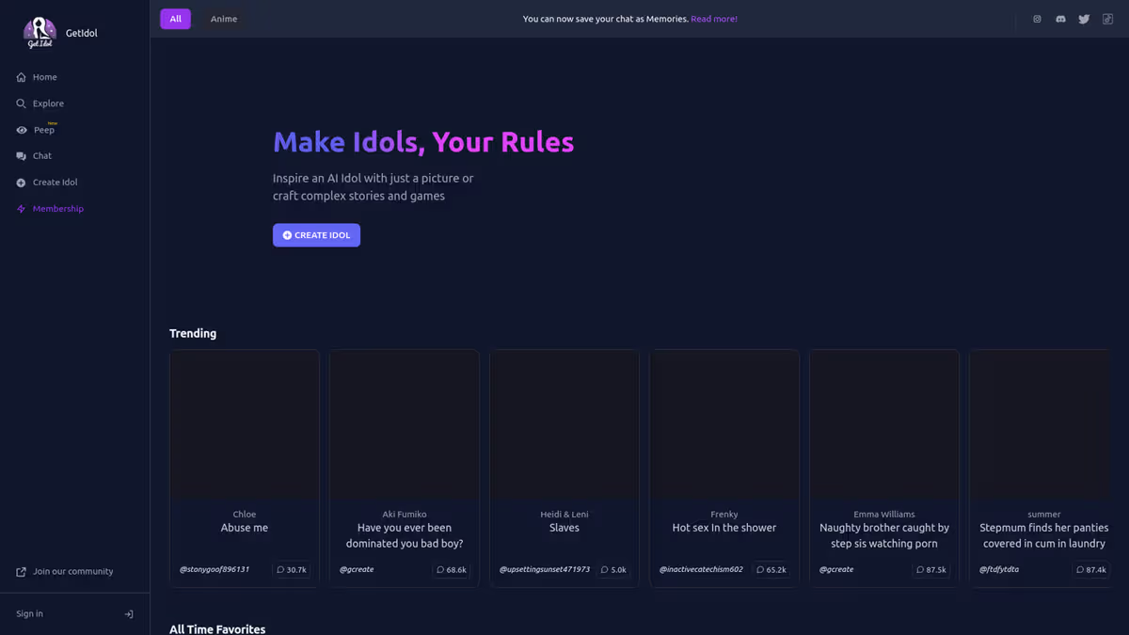Switch to the Anime filter tab

tap(224, 19)
